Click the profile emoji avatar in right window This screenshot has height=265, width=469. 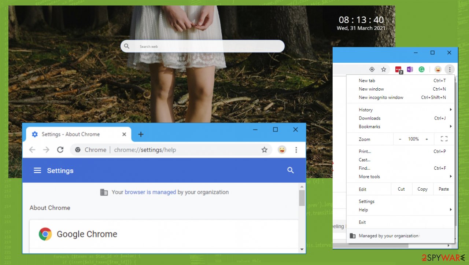[x=438, y=69]
